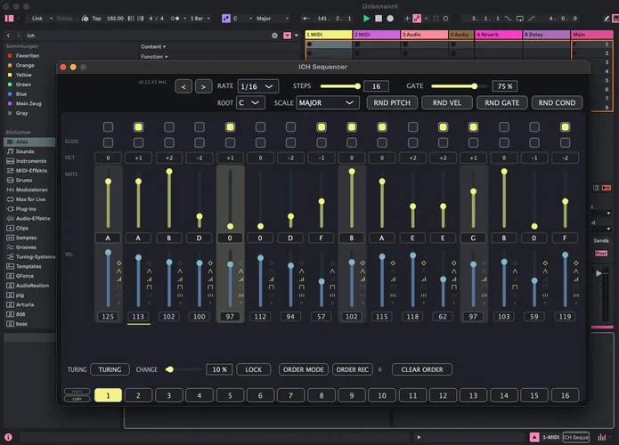The width and height of the screenshot is (619, 445).
Task: Toggle step 1 on/off checkbox
Action: click(108, 127)
